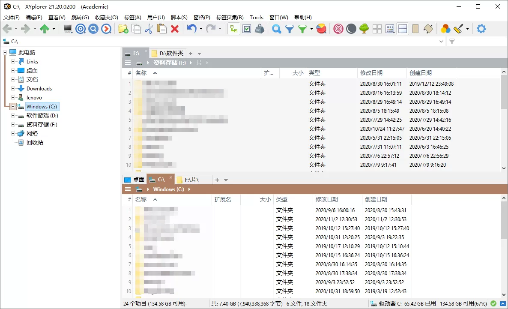
Task: Expand the 网络 tree node
Action: [x=13, y=133]
